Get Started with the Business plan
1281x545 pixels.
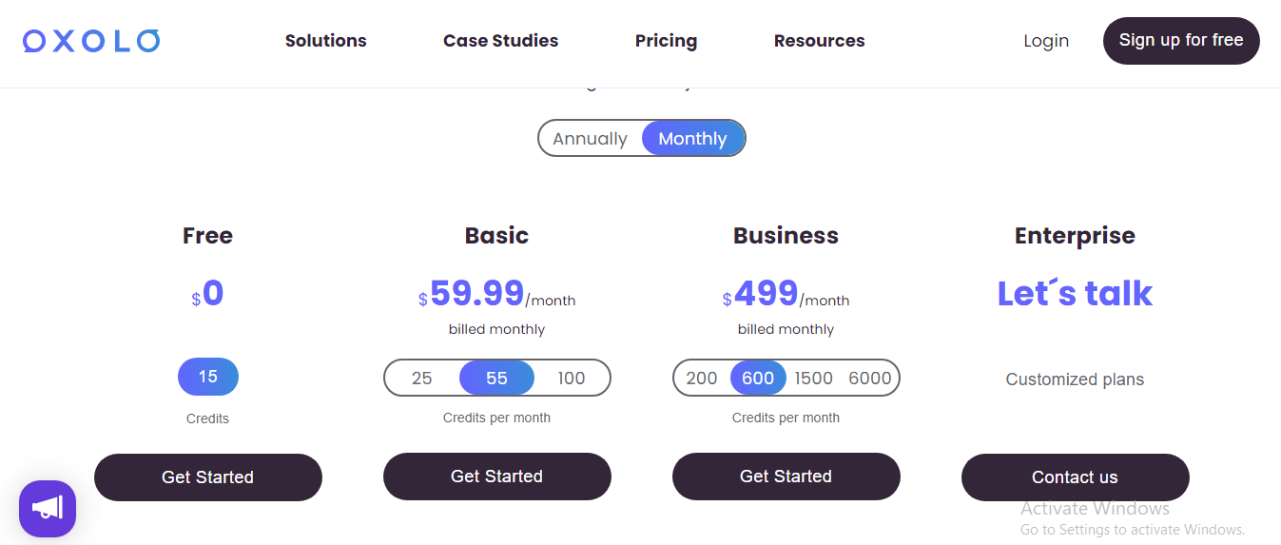(786, 477)
